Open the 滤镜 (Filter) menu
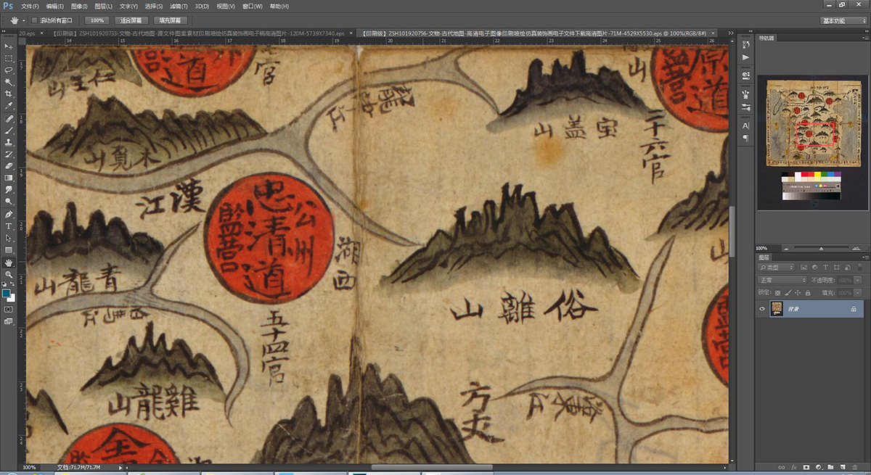This screenshot has width=871, height=475. coord(178,7)
